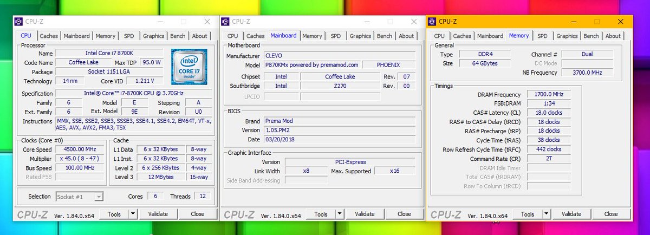Viewport: 650px width, 235px height.
Task: Click the Manufacturer field showing CLEVO
Action: (x=340, y=56)
